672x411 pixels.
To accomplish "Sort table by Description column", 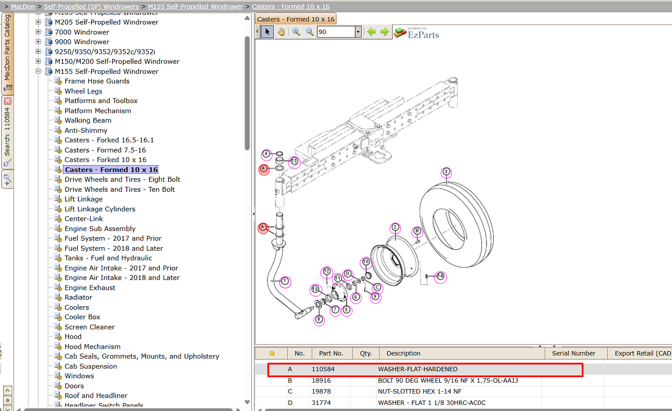I will 461,353.
